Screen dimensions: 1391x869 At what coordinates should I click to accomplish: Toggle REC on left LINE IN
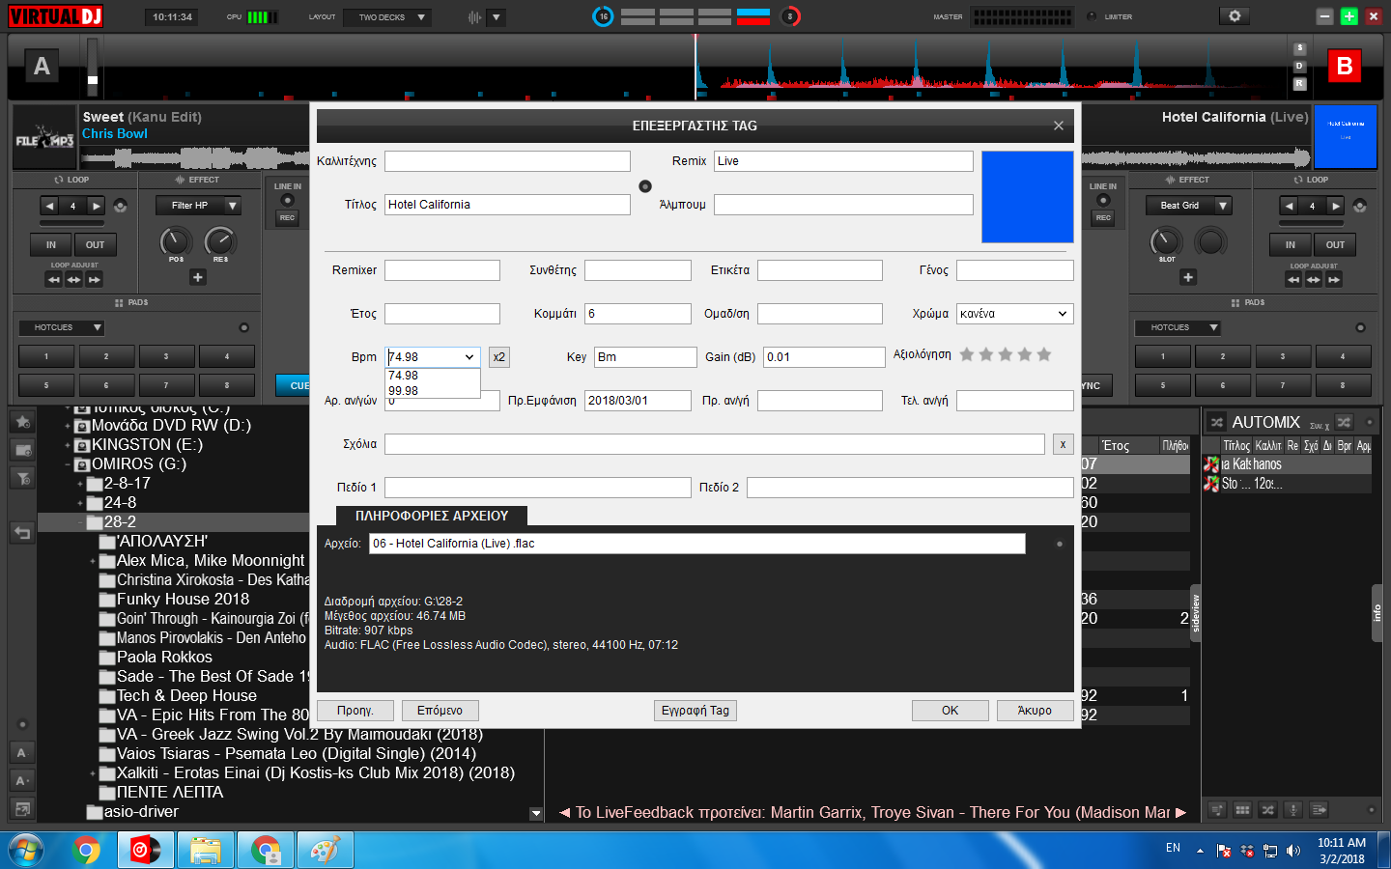287,218
